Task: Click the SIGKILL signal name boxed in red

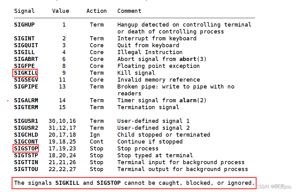Action: pyautogui.click(x=25, y=73)
